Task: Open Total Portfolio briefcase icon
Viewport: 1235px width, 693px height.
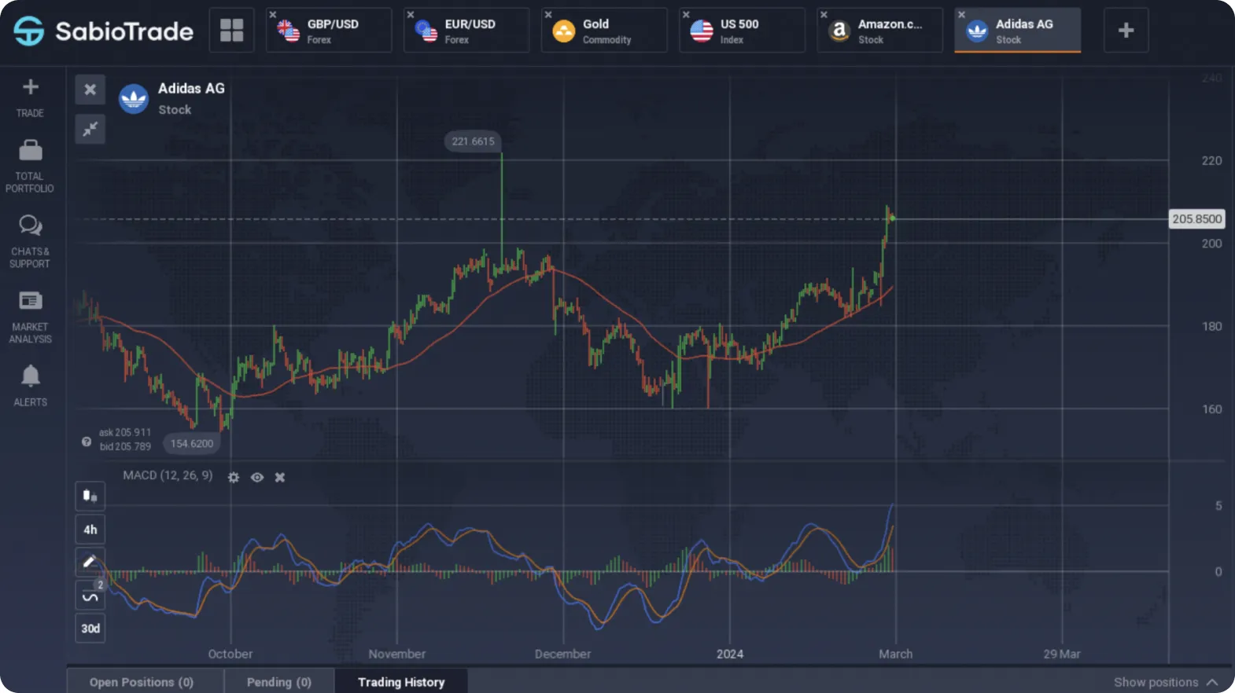Action: pyautogui.click(x=30, y=149)
